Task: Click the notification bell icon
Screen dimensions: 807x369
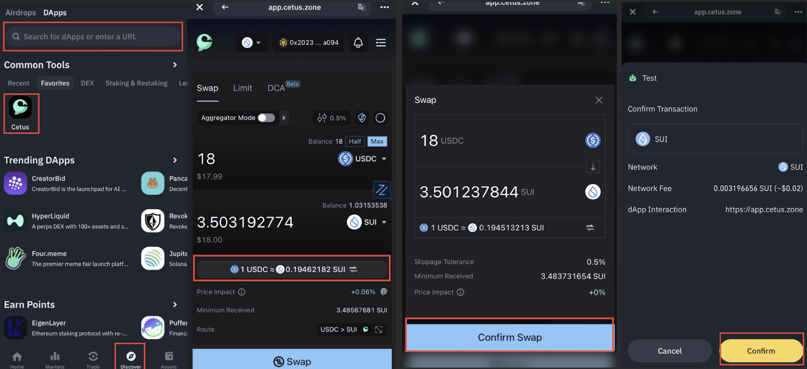Action: pyautogui.click(x=358, y=43)
